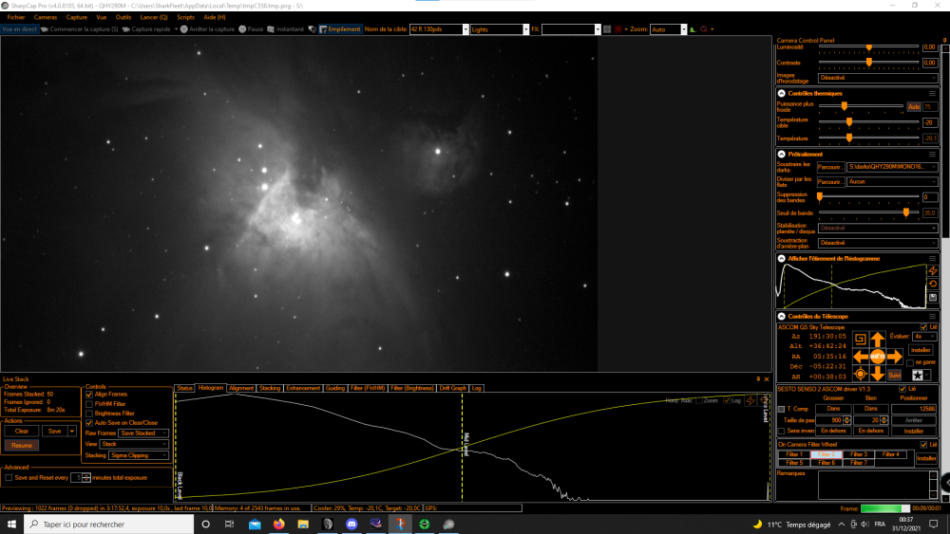Screen dimensions: 950x534
Task: Click the reset stretch icon in histogram panel
Action: pyautogui.click(x=933, y=285)
